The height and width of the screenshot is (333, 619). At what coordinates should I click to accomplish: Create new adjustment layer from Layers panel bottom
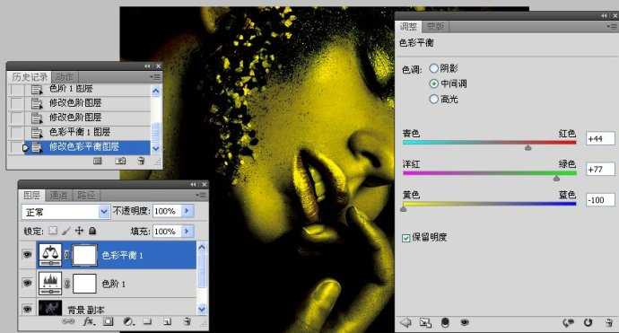pyautogui.click(x=128, y=322)
